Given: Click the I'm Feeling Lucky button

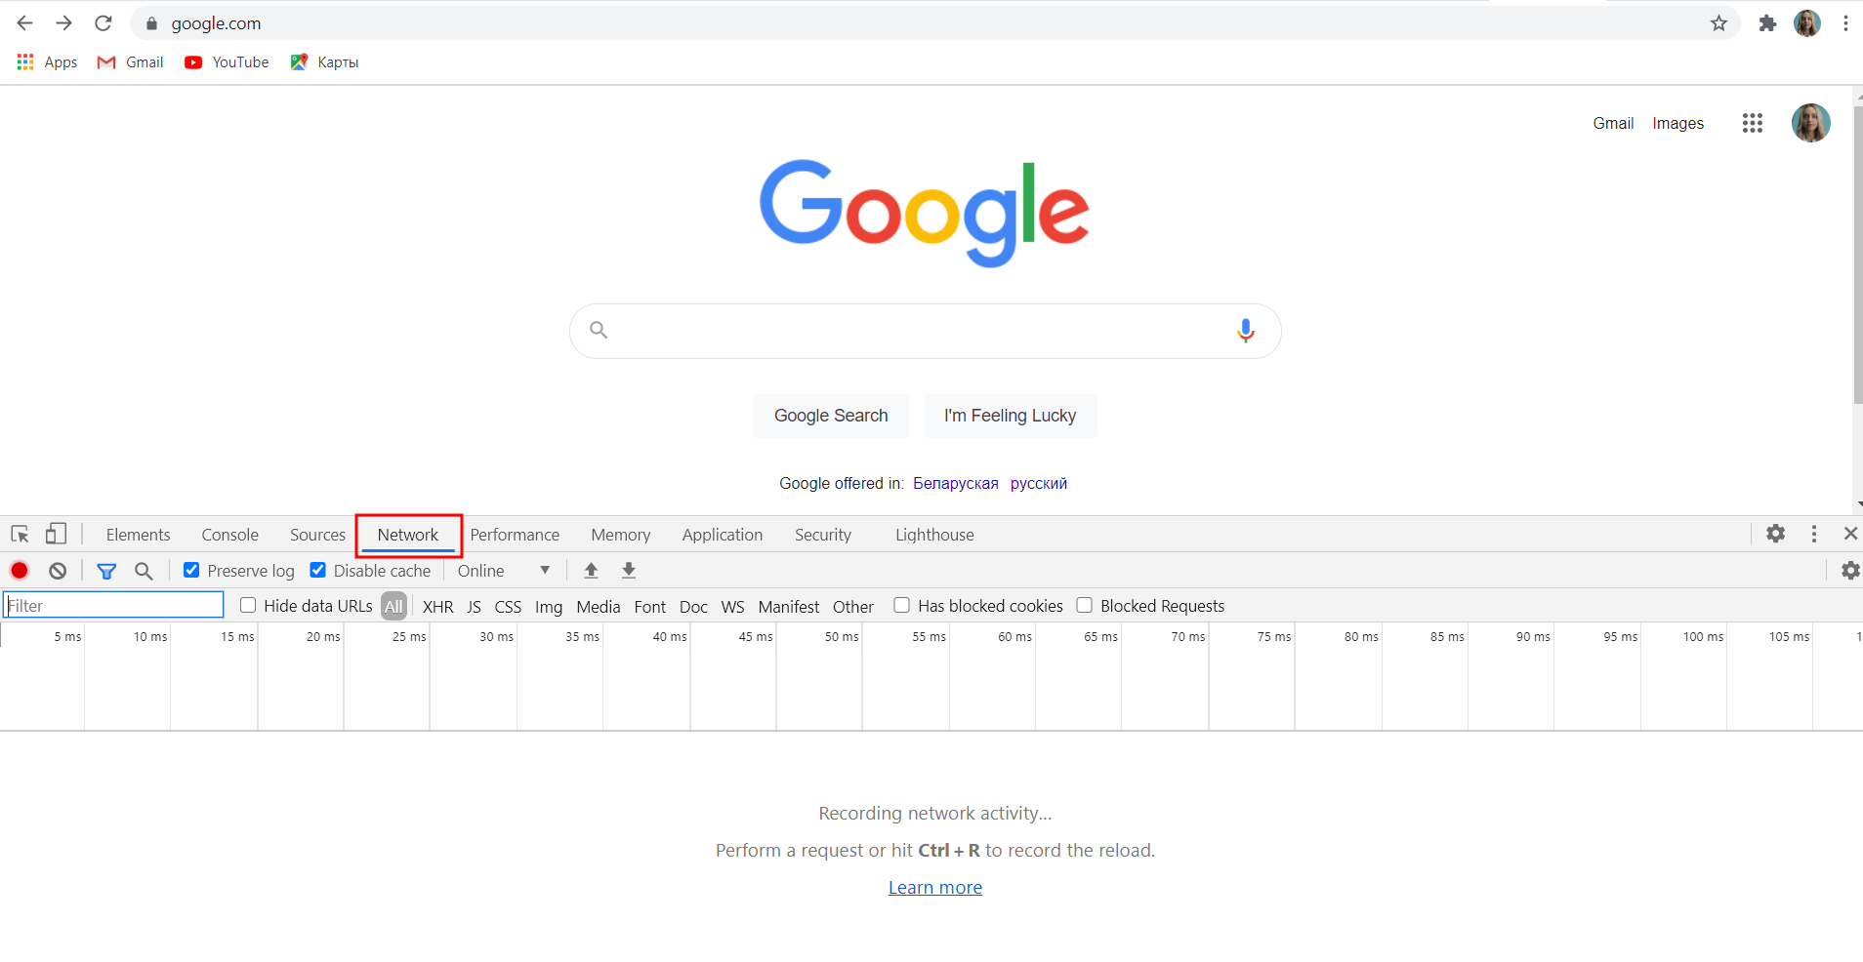Looking at the screenshot, I should pyautogui.click(x=1010, y=416).
